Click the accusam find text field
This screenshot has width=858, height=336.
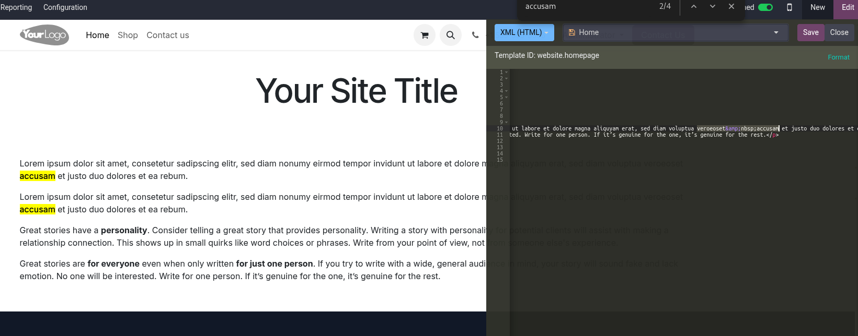coord(586,7)
